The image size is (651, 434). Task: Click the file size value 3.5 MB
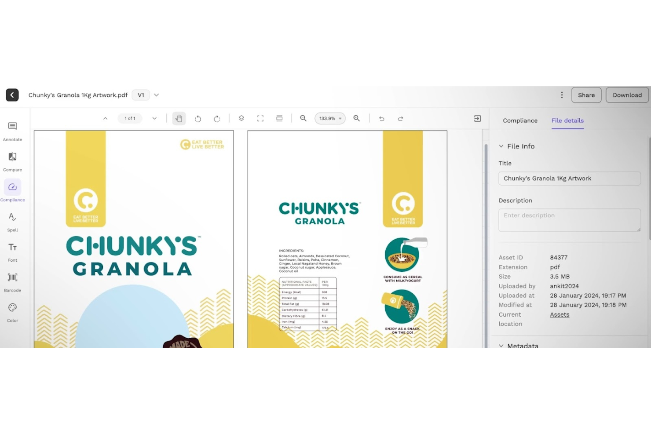[x=560, y=277]
